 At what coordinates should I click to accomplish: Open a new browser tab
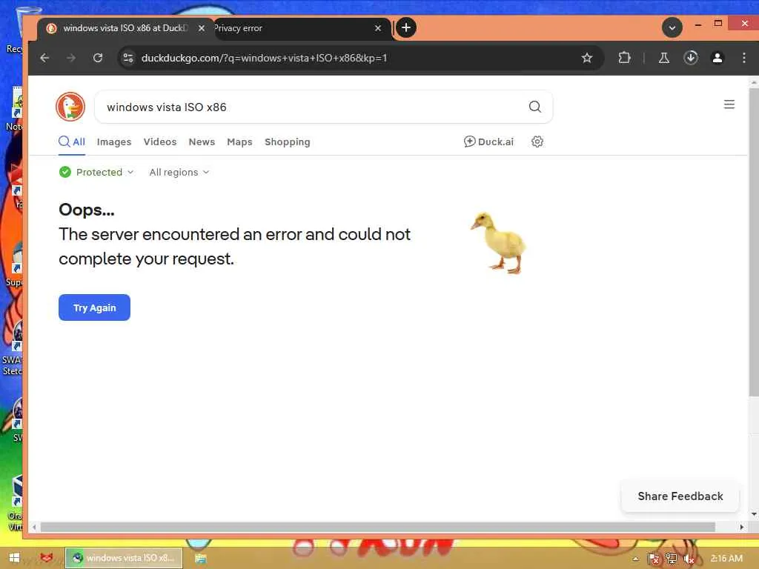[406, 27]
